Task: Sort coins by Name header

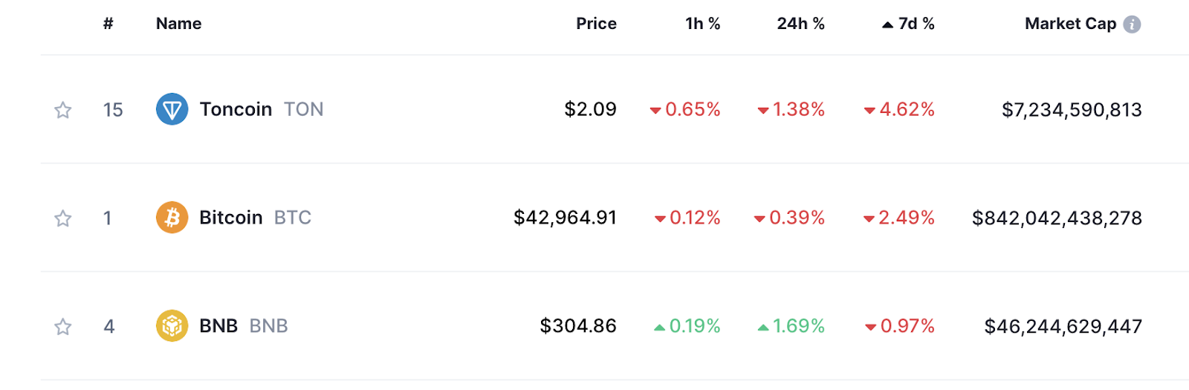Action: 178,24
